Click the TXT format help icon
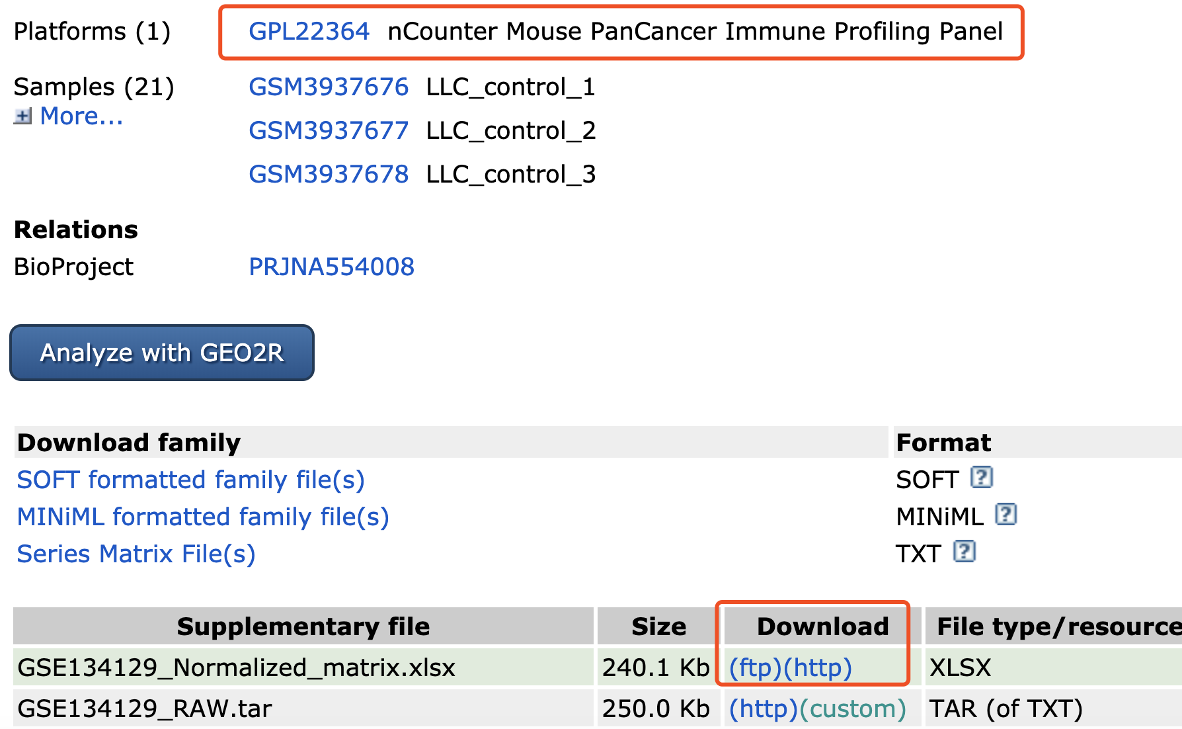1182x729 pixels. tap(965, 551)
